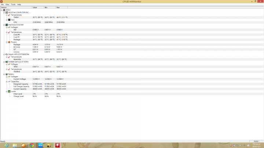The image size is (264, 148).
Task: Click the Powers flame icon
Action: point(9,42)
